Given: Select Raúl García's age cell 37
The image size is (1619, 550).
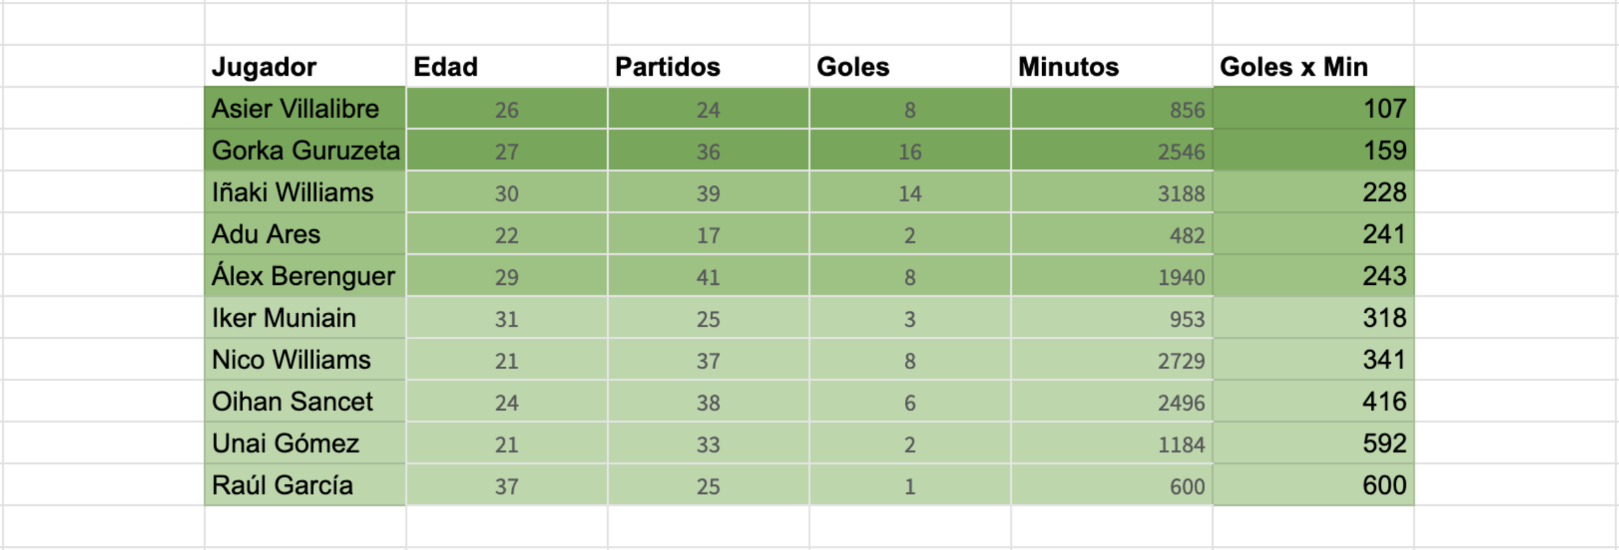Looking at the screenshot, I should point(506,485).
